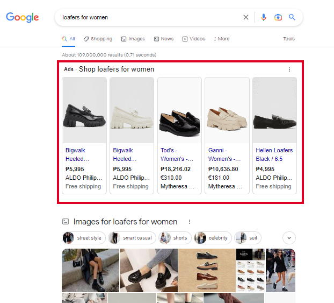Open Ganni beige loafer product image
The width and height of the screenshot is (334, 303).
[227, 110]
